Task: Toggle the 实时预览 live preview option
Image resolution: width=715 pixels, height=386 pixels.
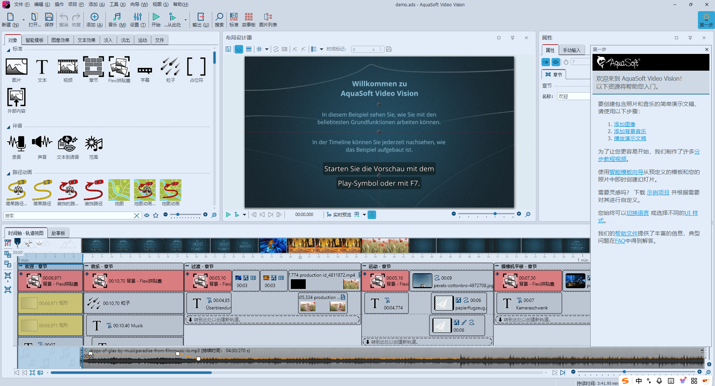Action: pyautogui.click(x=339, y=215)
